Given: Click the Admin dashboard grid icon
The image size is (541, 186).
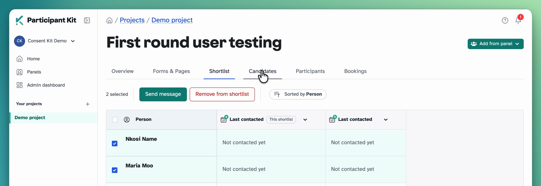Looking at the screenshot, I should [x=19, y=85].
